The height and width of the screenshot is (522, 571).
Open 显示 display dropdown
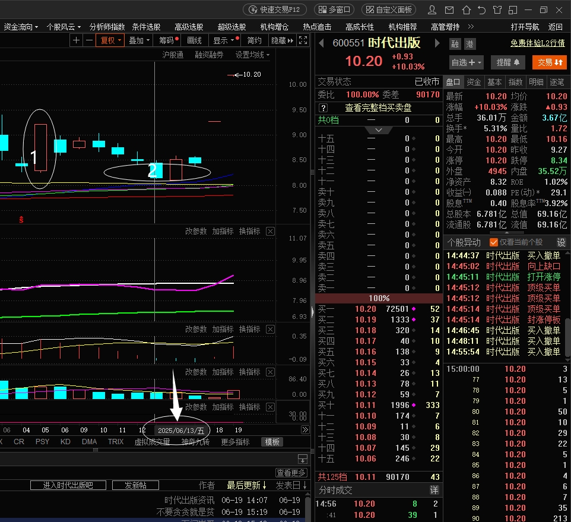tap(226, 40)
